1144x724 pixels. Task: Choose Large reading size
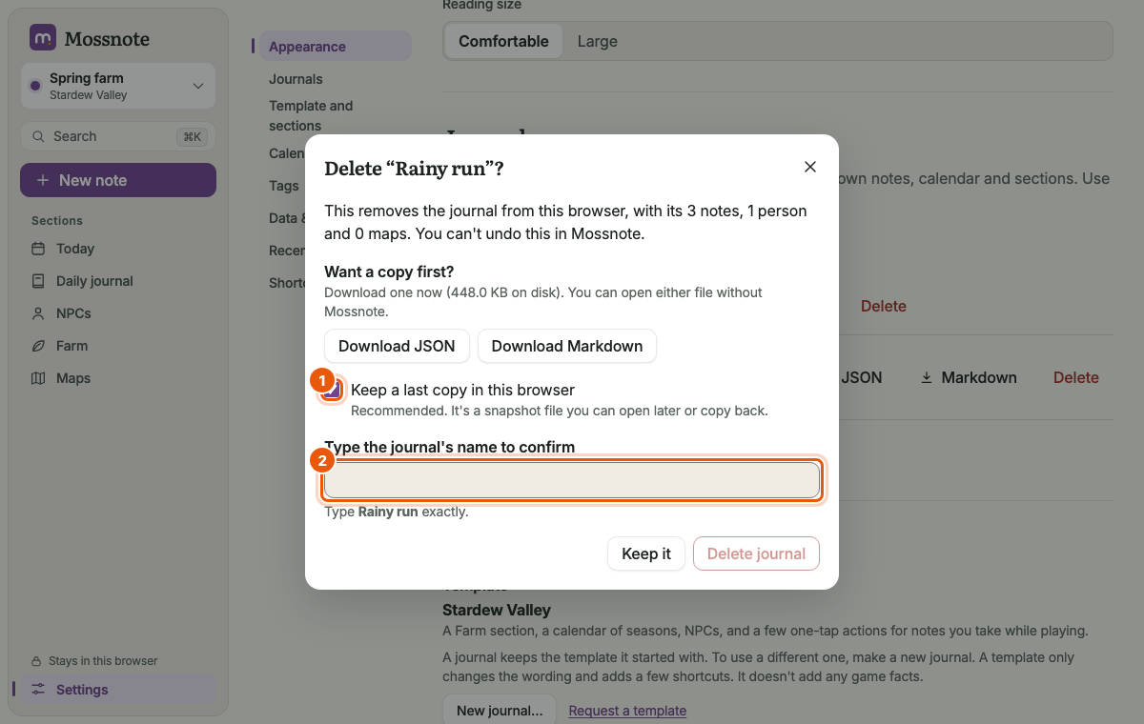point(598,41)
